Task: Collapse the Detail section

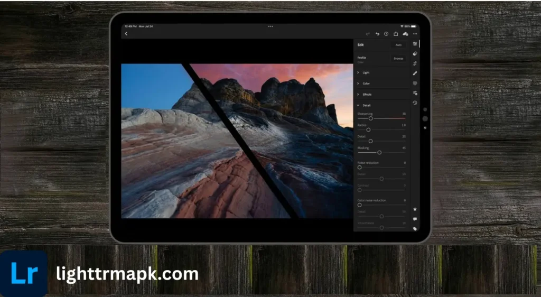Action: click(x=381, y=105)
